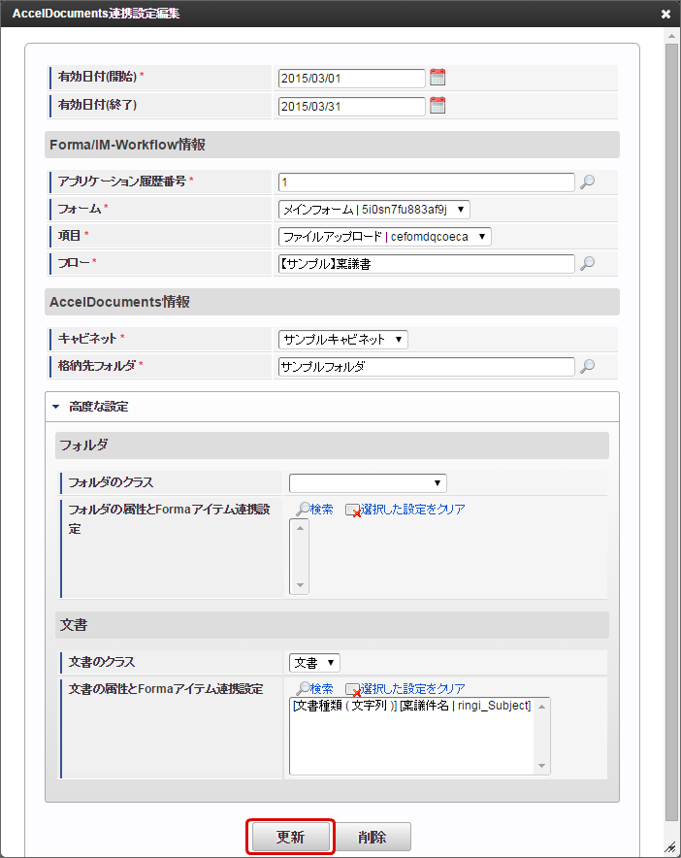Click scroll down arrow in folder attributes list
The image size is (681, 858).
tap(300, 585)
